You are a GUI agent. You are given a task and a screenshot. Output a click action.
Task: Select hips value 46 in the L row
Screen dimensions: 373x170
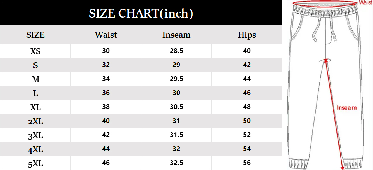247,93
